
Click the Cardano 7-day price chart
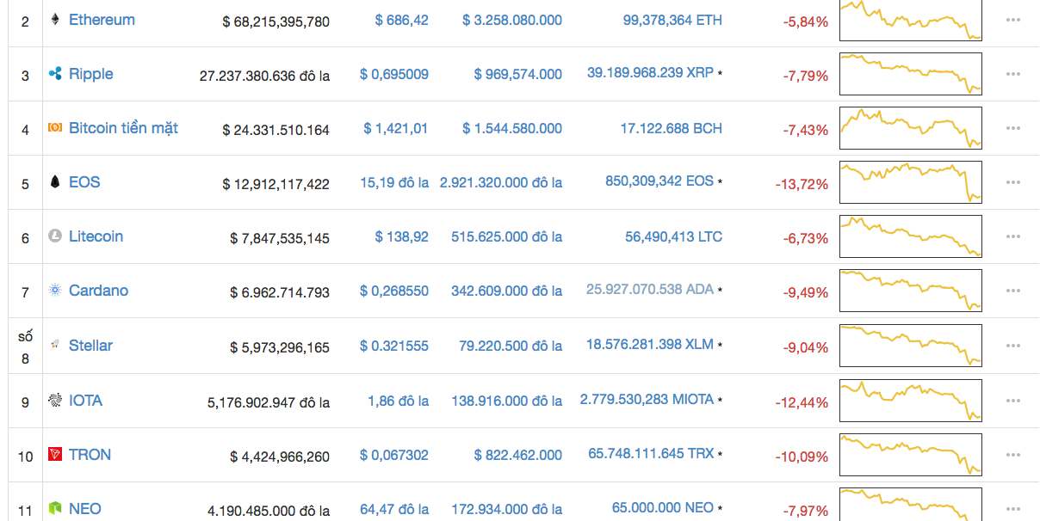[x=910, y=291]
